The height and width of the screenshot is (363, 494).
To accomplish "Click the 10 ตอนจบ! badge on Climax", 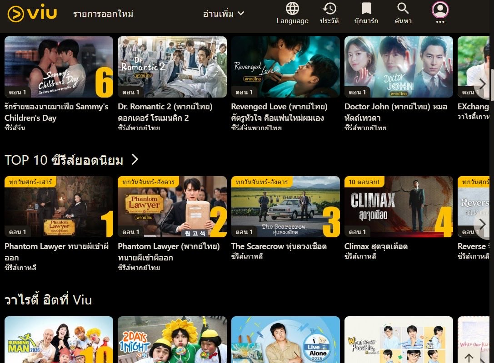I will (364, 182).
